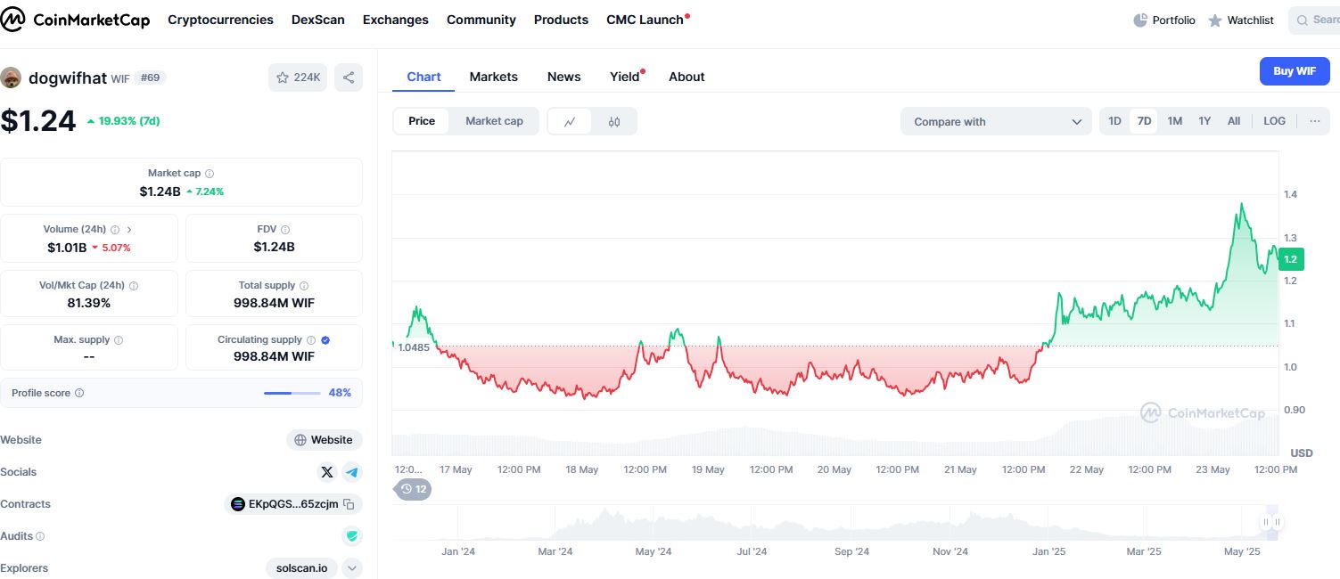Toggle the LOG scale option

[x=1275, y=121]
